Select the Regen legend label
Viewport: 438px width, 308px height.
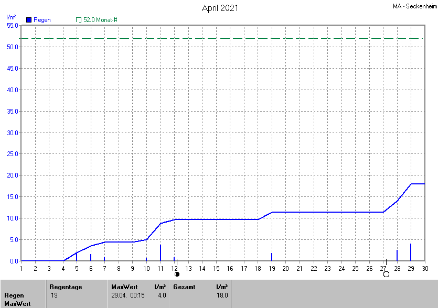pos(42,20)
